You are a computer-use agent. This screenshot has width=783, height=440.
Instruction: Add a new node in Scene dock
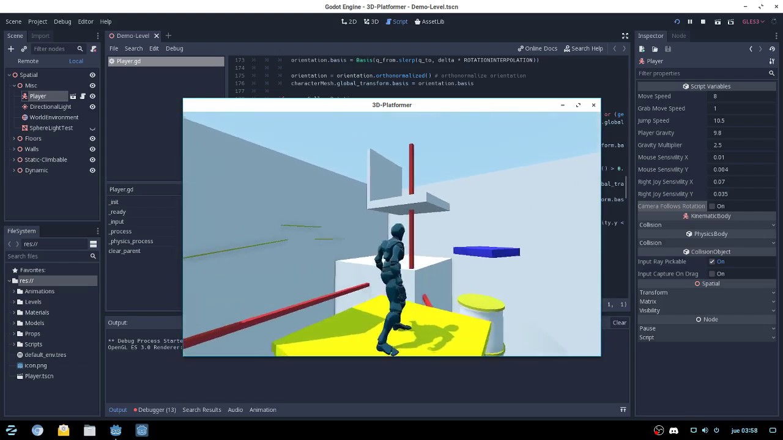click(10, 49)
